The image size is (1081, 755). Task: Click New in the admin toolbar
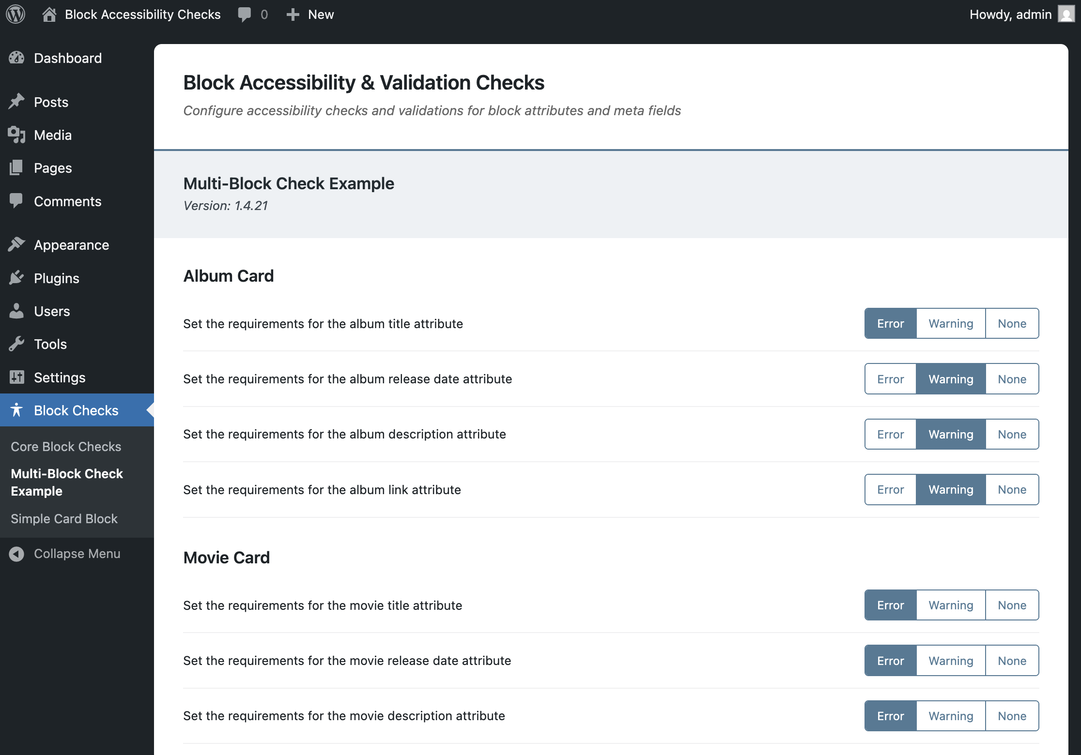310,14
